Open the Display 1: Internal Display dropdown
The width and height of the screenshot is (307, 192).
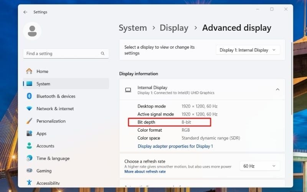pos(248,50)
